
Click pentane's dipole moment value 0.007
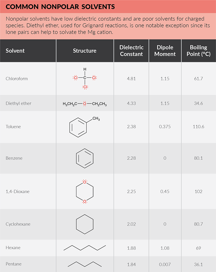165,264
